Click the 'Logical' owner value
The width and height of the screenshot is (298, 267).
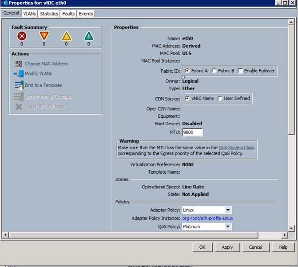(190, 81)
